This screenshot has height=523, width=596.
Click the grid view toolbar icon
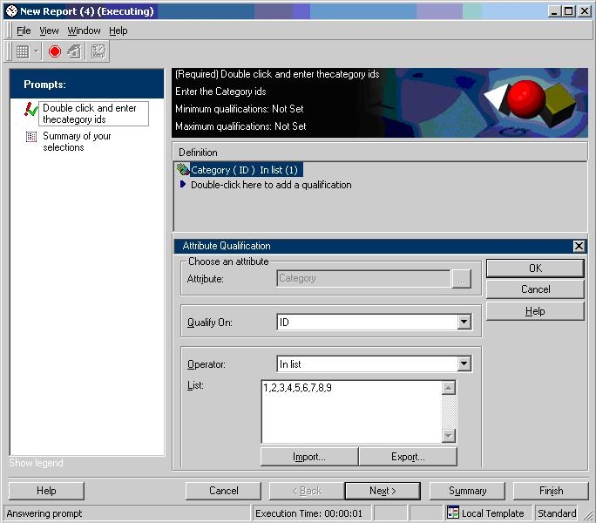(23, 51)
